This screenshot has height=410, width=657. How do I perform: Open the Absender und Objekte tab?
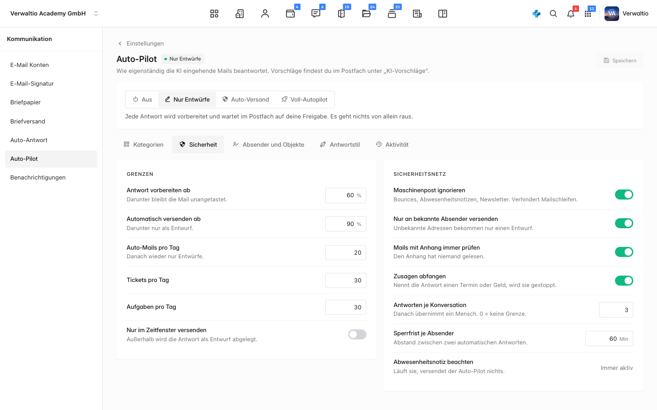click(268, 144)
